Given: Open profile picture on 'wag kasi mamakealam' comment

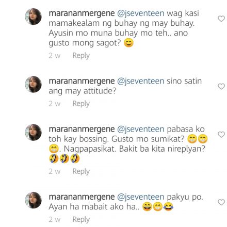Looking at the screenshot, I should (x=34, y=17).
